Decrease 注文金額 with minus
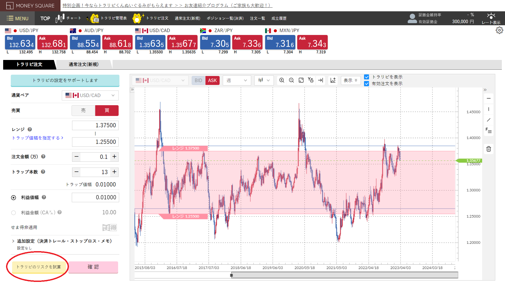This screenshot has height=284, width=505. (77, 157)
